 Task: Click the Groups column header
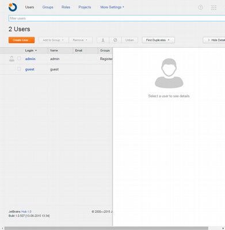(105, 51)
